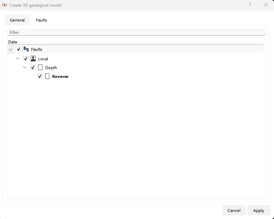Click the Data column header
The height and width of the screenshot is (219, 274).
pos(136,42)
